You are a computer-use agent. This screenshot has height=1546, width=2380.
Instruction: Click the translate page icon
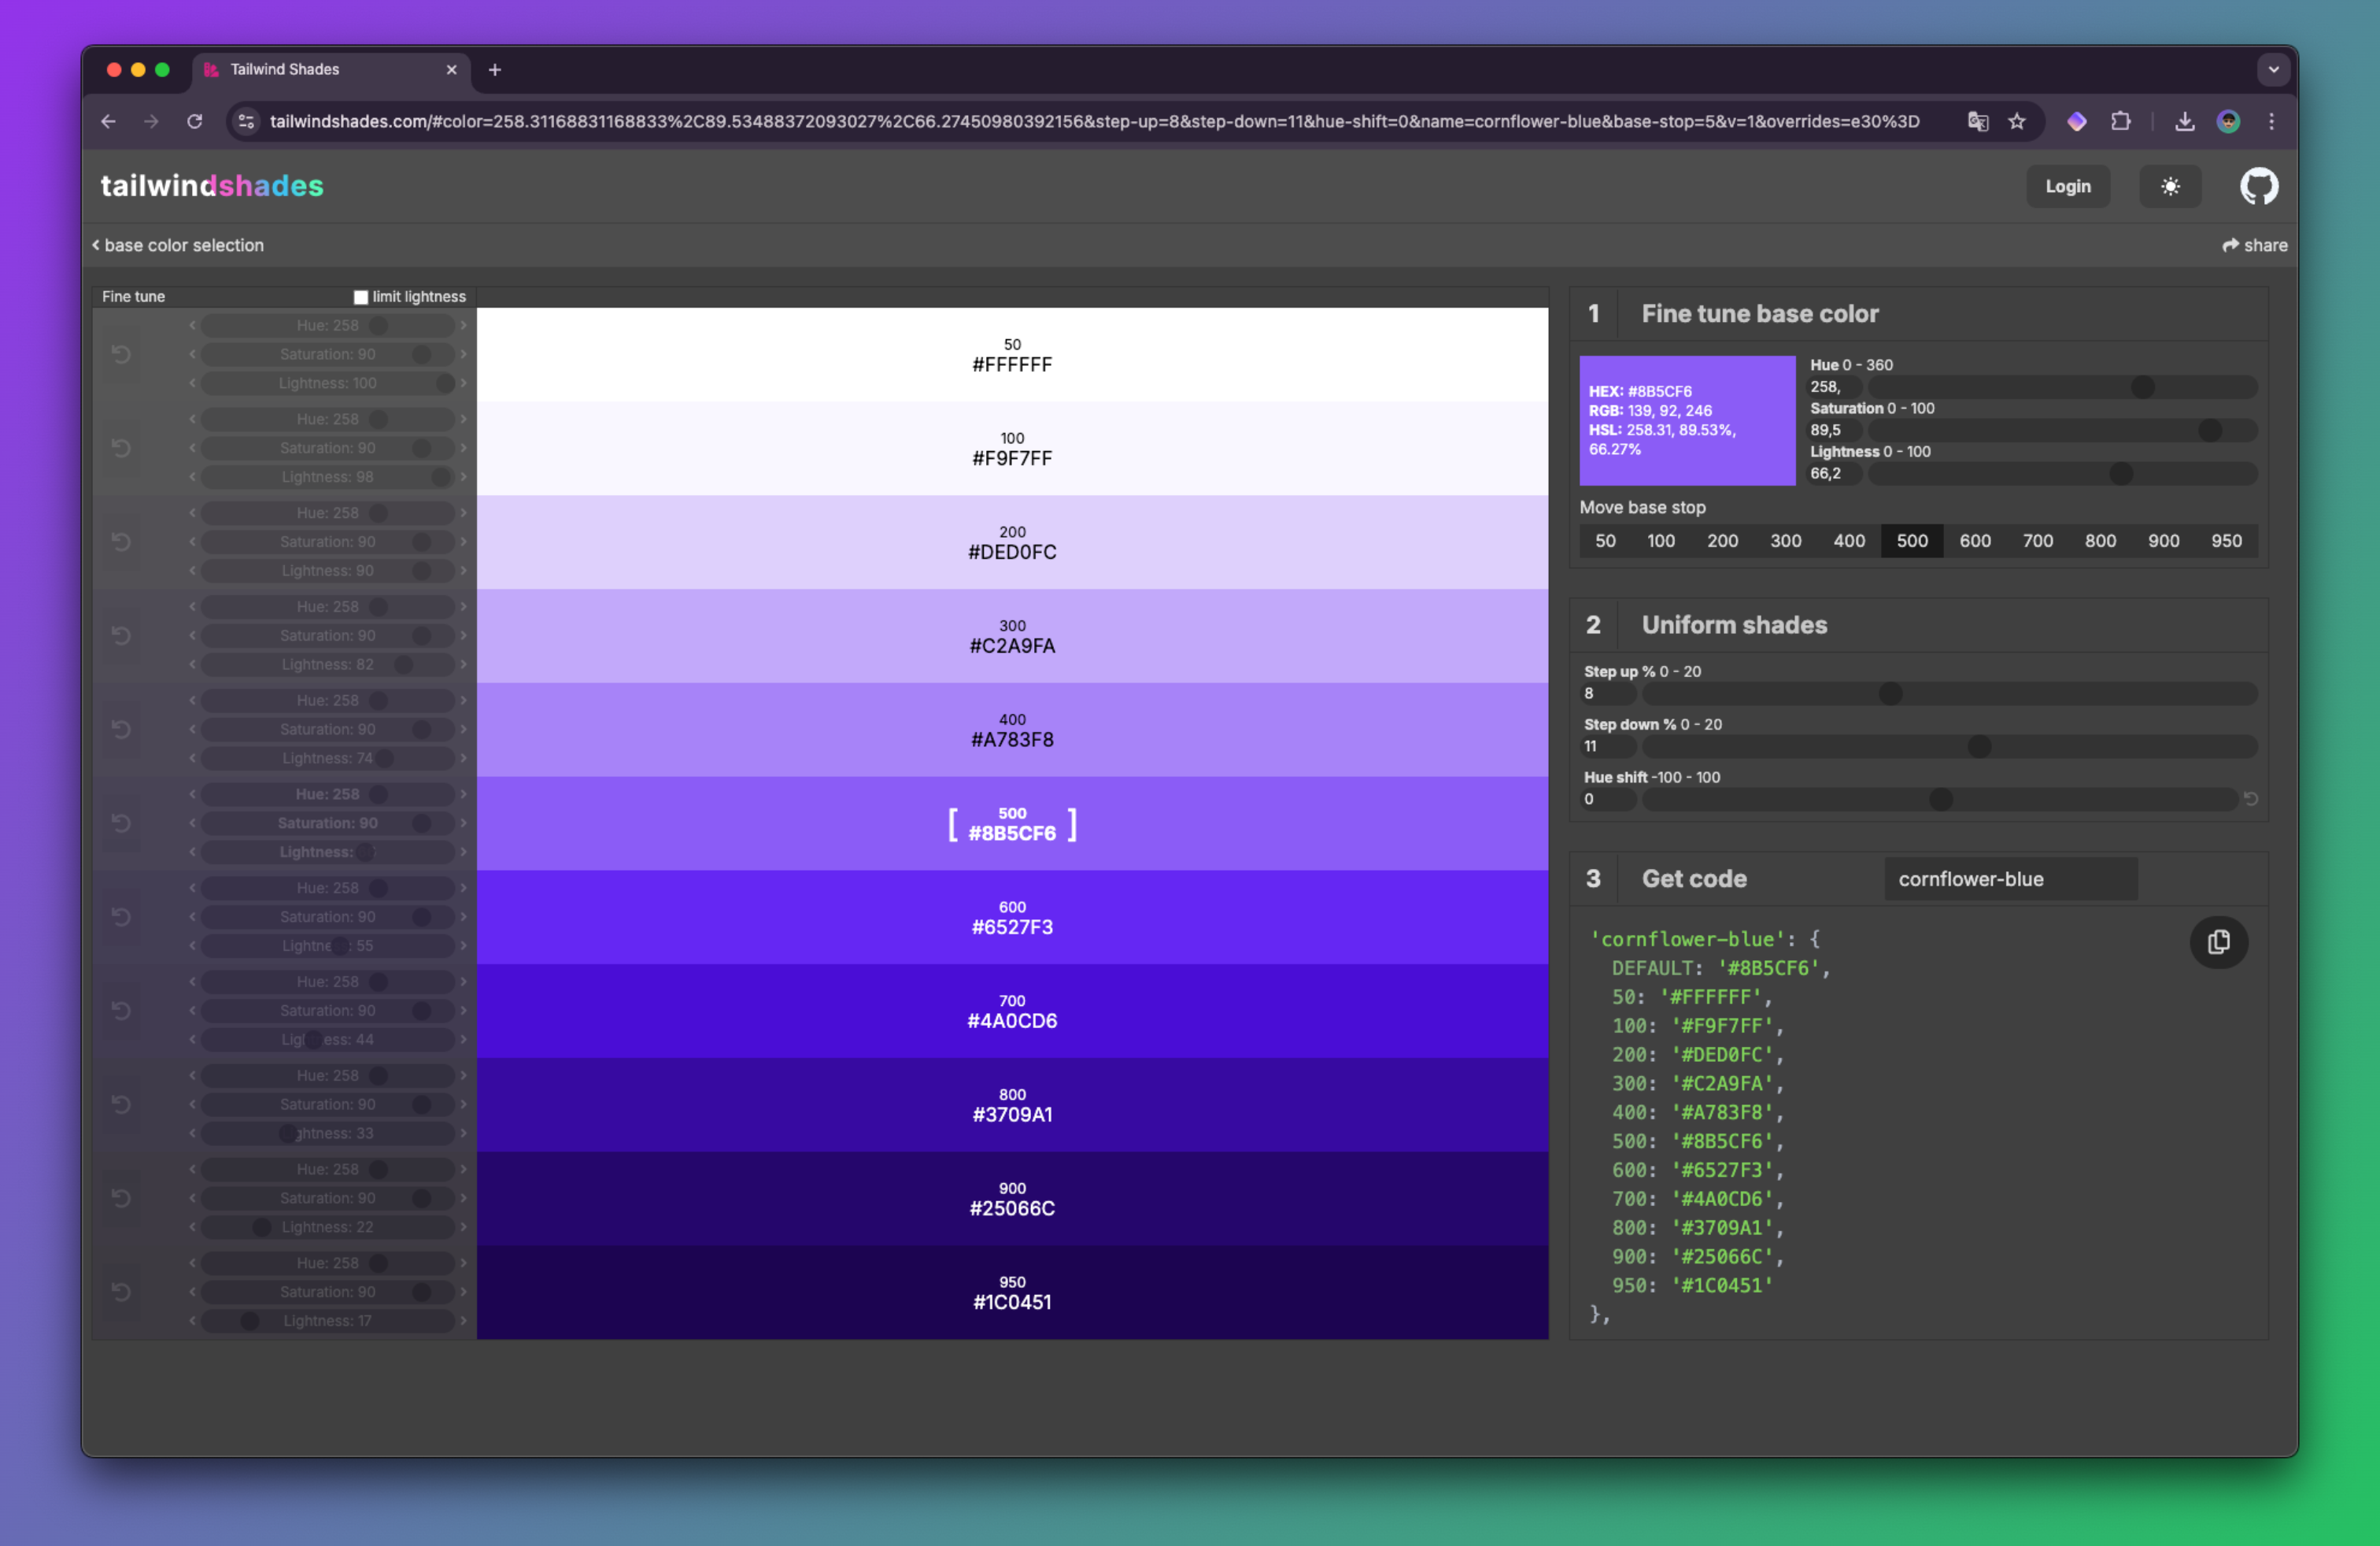coord(1977,121)
